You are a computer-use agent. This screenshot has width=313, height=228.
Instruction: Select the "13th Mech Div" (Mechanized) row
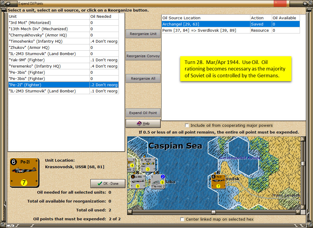pos(63,29)
